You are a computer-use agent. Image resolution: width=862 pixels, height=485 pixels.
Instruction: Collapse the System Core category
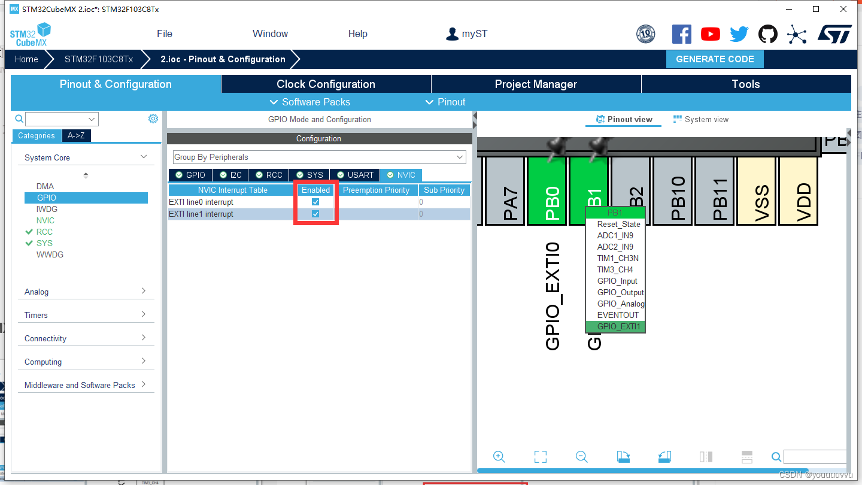click(x=144, y=157)
